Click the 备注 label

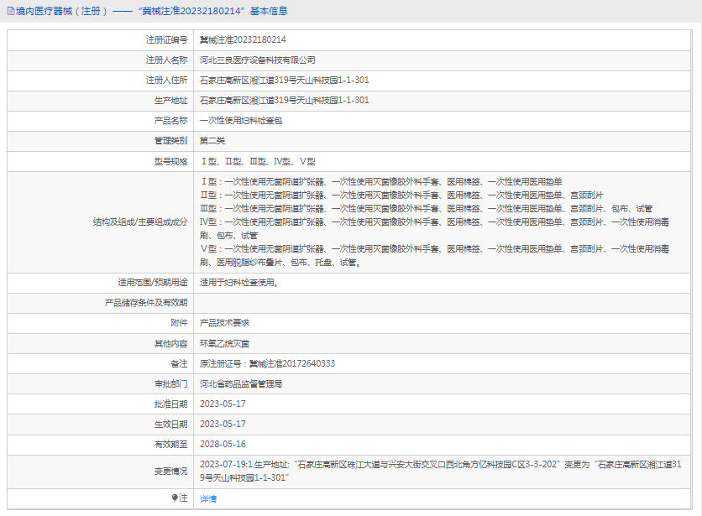pos(179,364)
